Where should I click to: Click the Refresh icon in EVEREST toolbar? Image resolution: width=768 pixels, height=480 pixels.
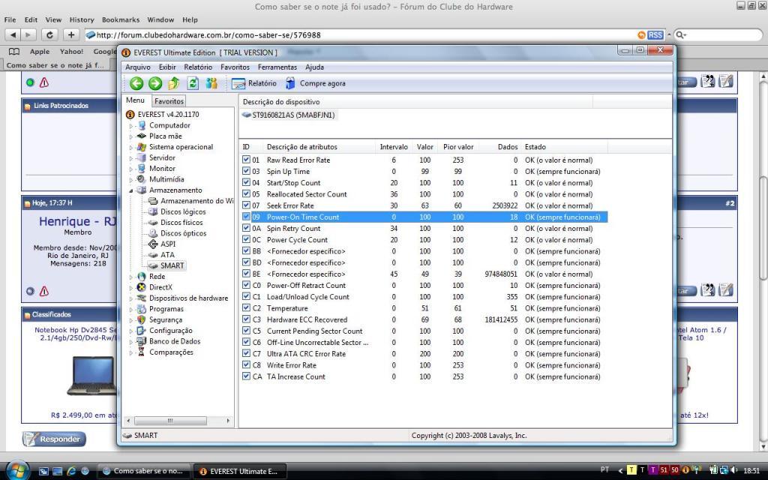point(193,84)
